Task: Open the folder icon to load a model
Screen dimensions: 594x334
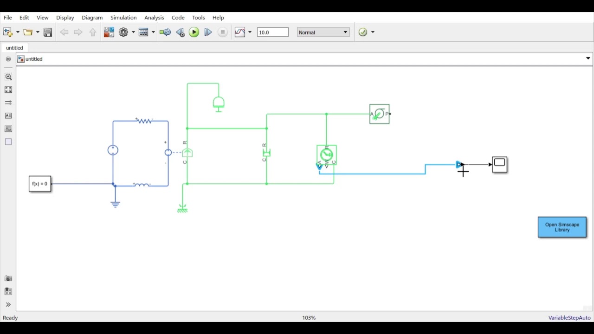Action: [28, 32]
